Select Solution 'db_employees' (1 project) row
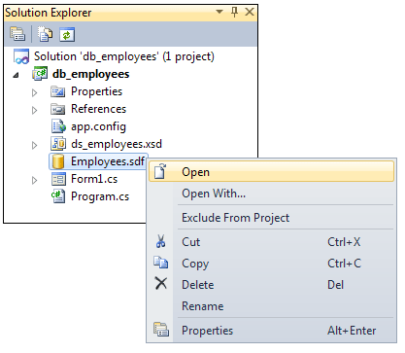Screen dimensions: 405x353 124,56
